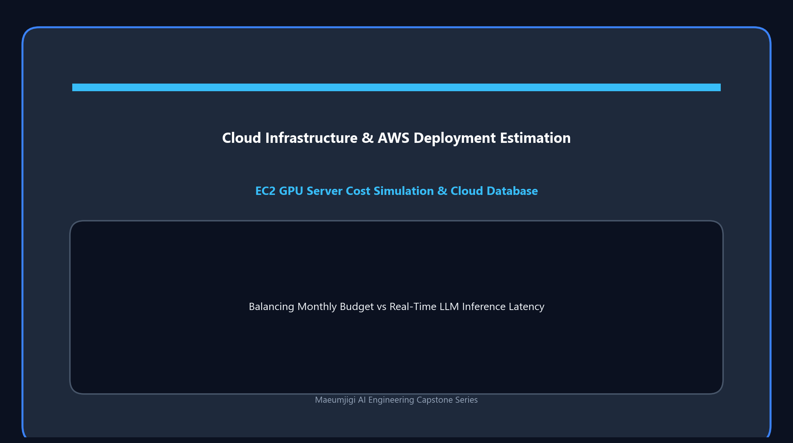
Task: Click the word EC2 in the subtitle
Action: coord(265,191)
